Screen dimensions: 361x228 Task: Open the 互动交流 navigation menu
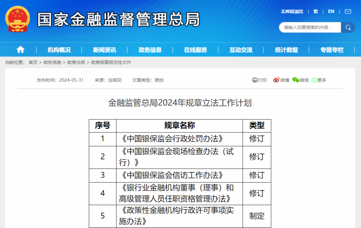(241, 49)
